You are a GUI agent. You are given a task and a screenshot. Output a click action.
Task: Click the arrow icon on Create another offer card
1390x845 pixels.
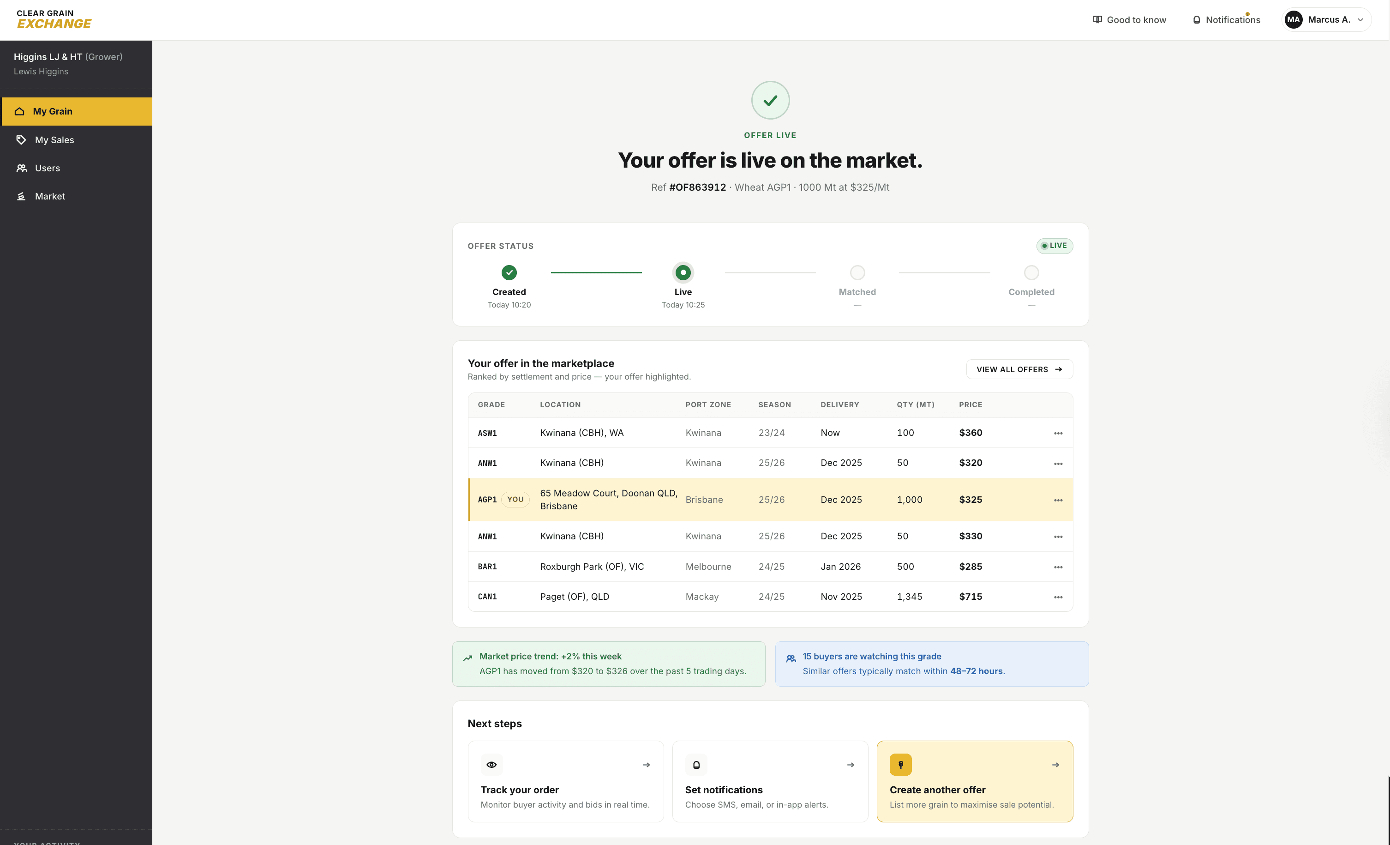tap(1055, 764)
